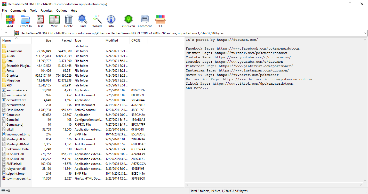The image size is (368, 194).
Task: Open the Commands menu
Action: (18, 11)
